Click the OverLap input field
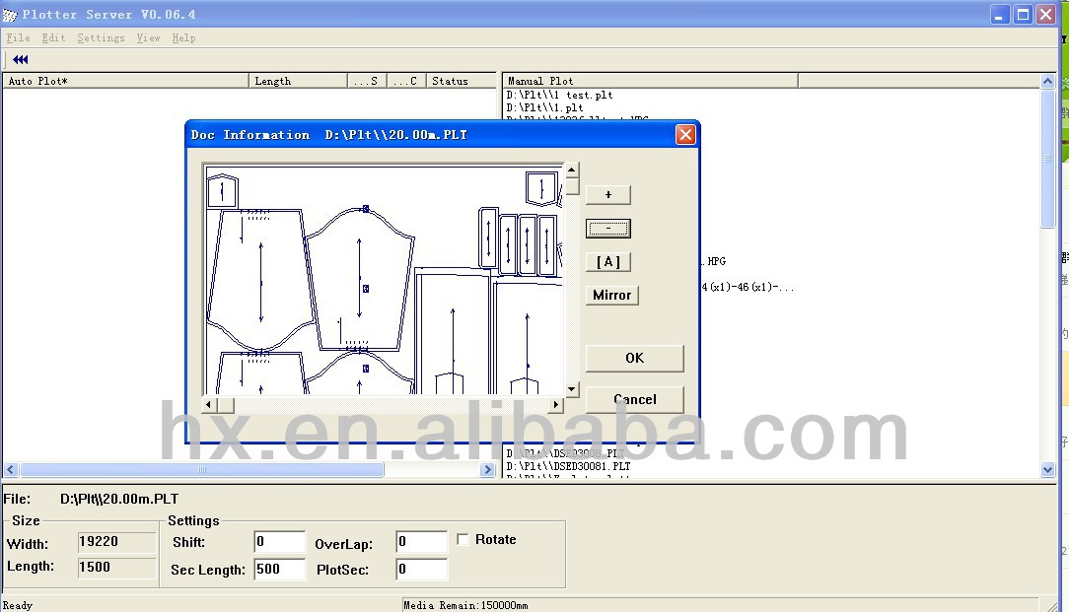The image size is (1069, 612). [421, 542]
